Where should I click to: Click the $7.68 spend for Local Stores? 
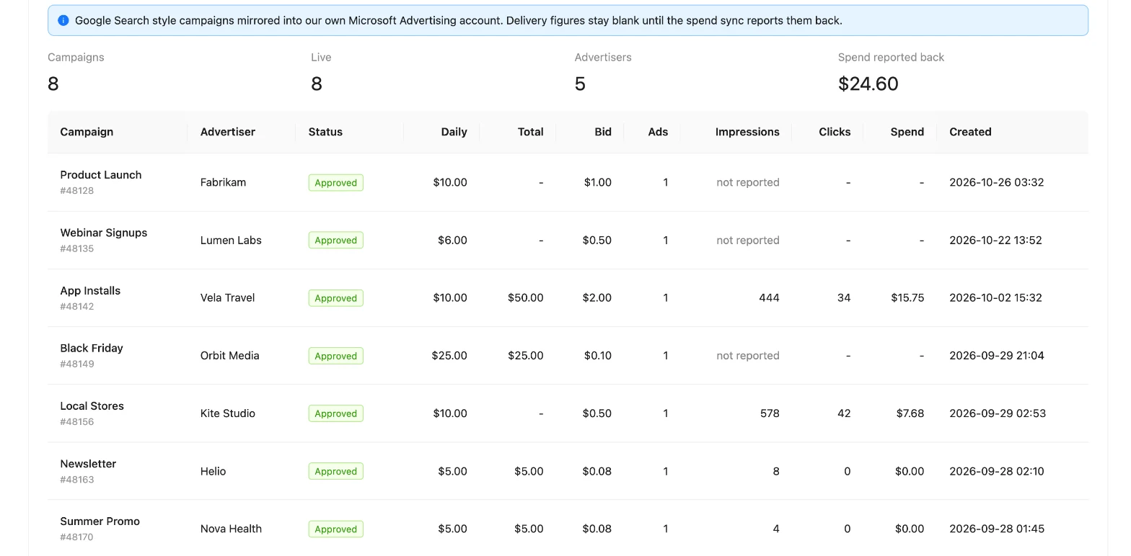(x=910, y=413)
